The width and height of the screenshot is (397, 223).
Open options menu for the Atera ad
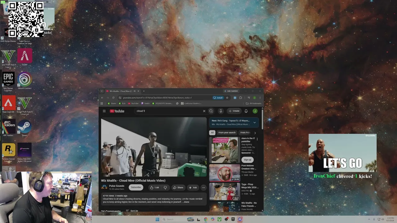pos(257,139)
